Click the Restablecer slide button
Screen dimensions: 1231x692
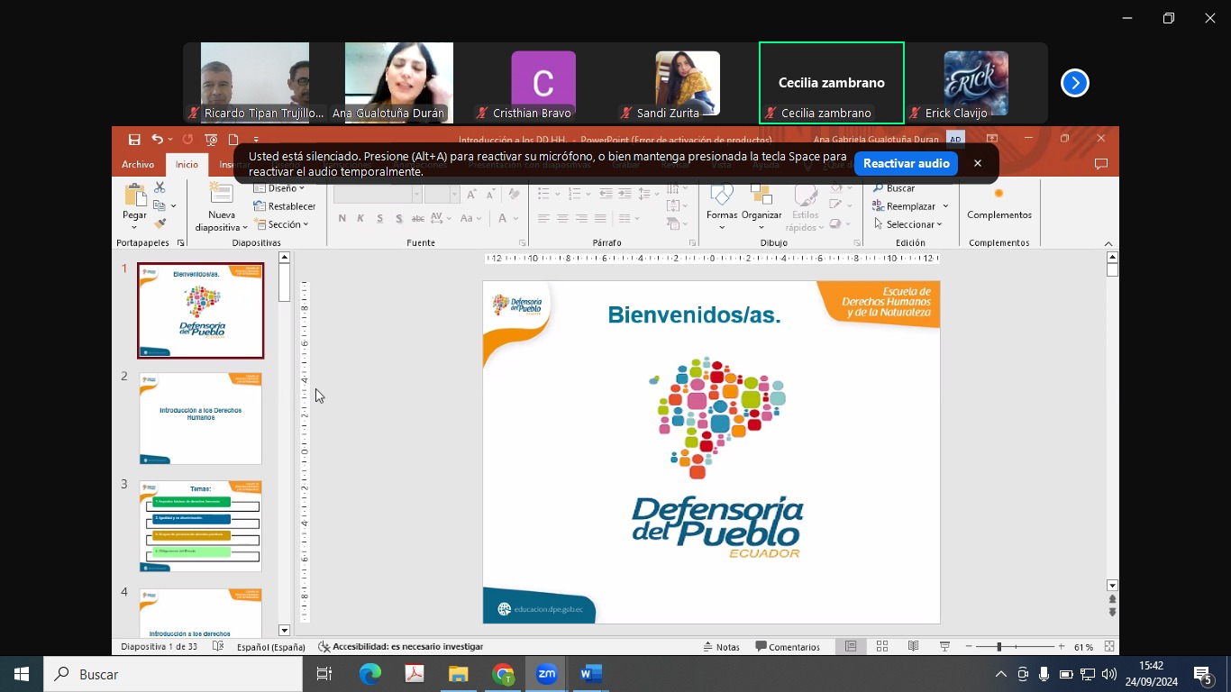[285, 206]
